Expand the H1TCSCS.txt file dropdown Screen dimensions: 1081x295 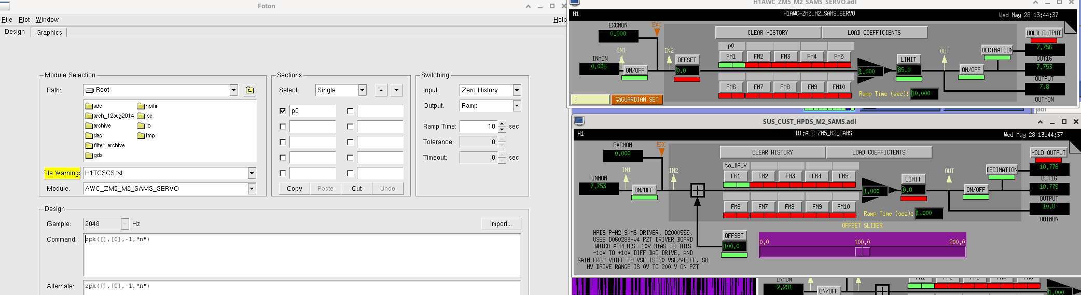(x=252, y=173)
